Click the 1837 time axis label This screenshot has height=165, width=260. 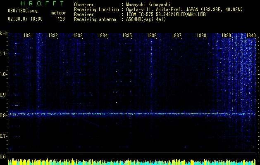pyautogui.click(x=177, y=35)
